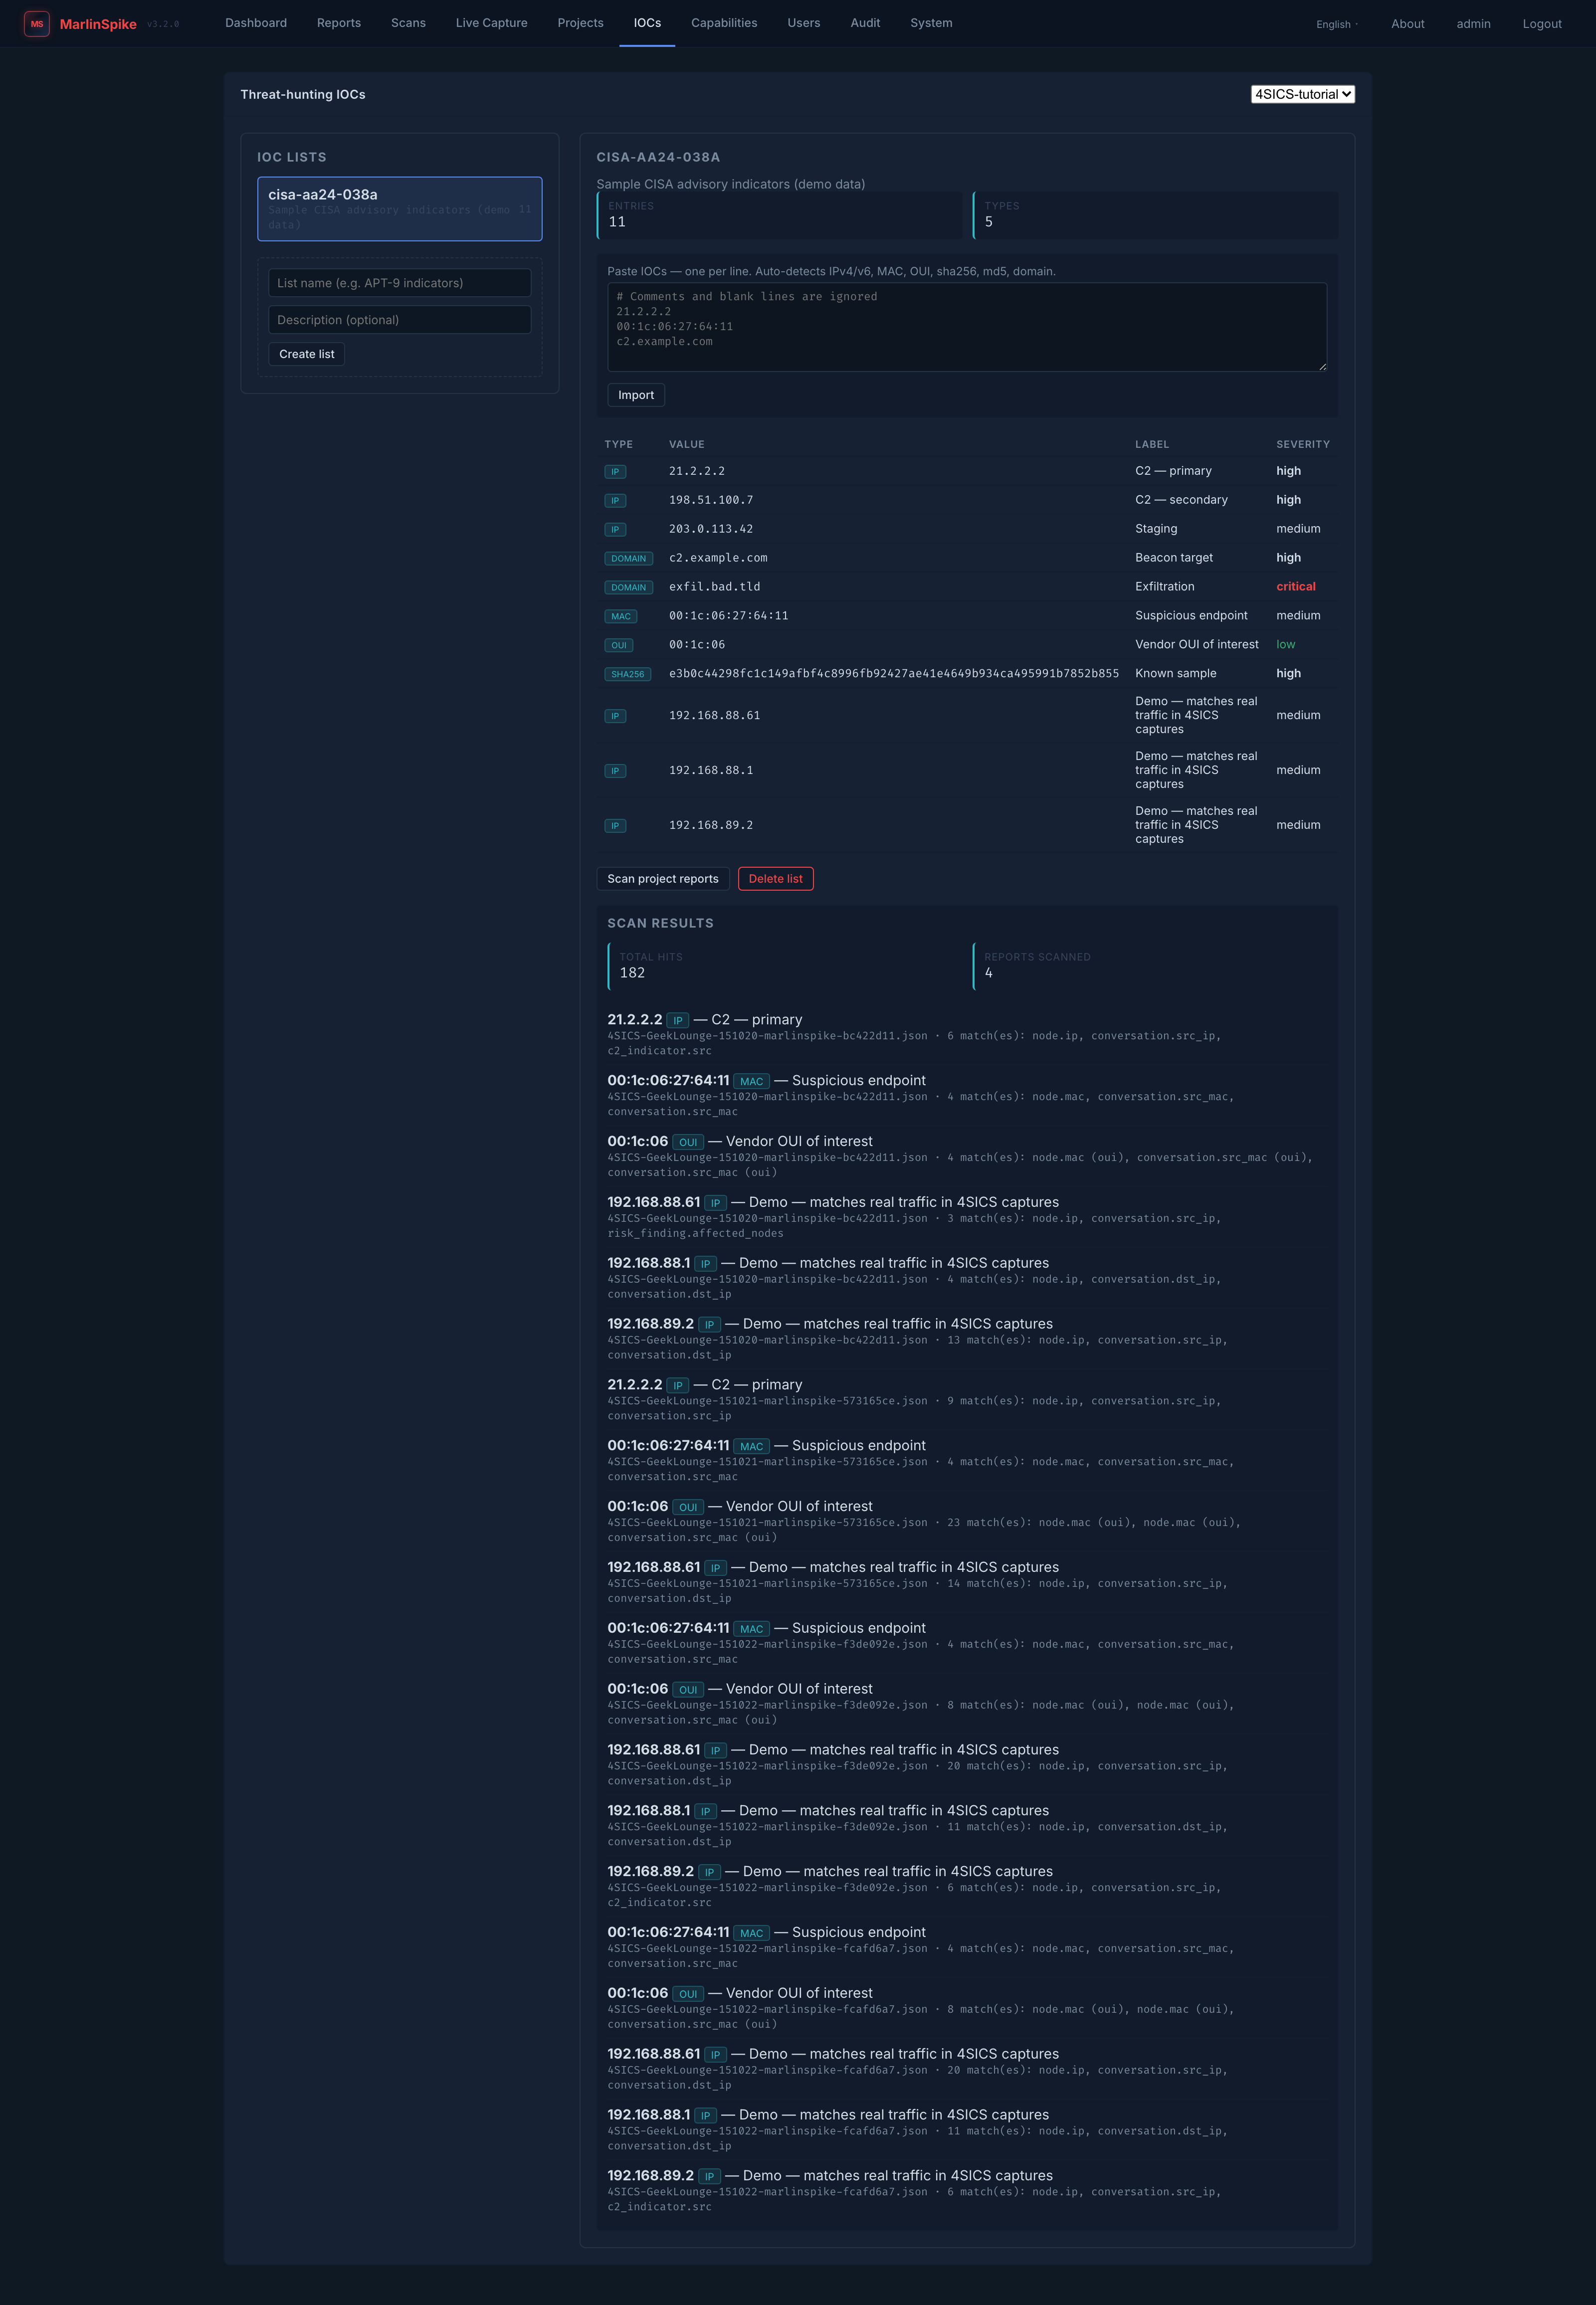Click the red "critical" severity value
Image resolution: width=1596 pixels, height=2305 pixels.
(x=1296, y=587)
